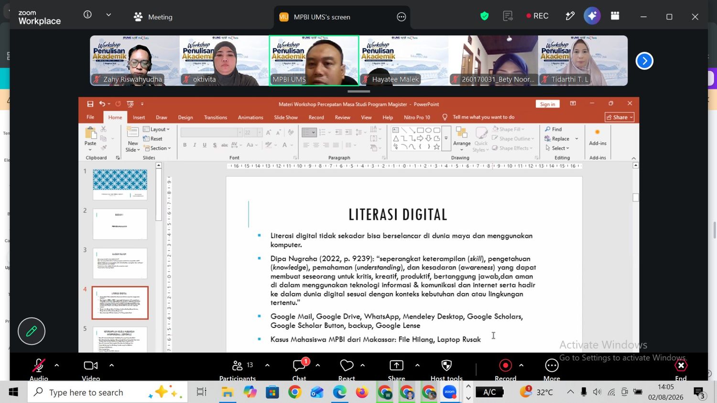Start slide show from beginning icon
Screen dimensions: 717x403
click(130, 104)
